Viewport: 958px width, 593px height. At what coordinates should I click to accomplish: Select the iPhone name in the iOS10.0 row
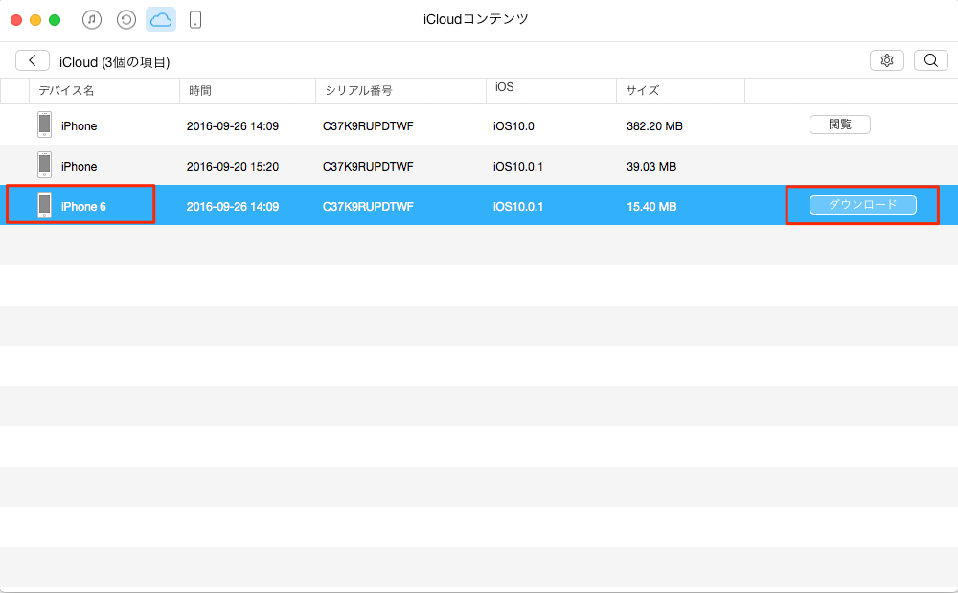(x=79, y=125)
